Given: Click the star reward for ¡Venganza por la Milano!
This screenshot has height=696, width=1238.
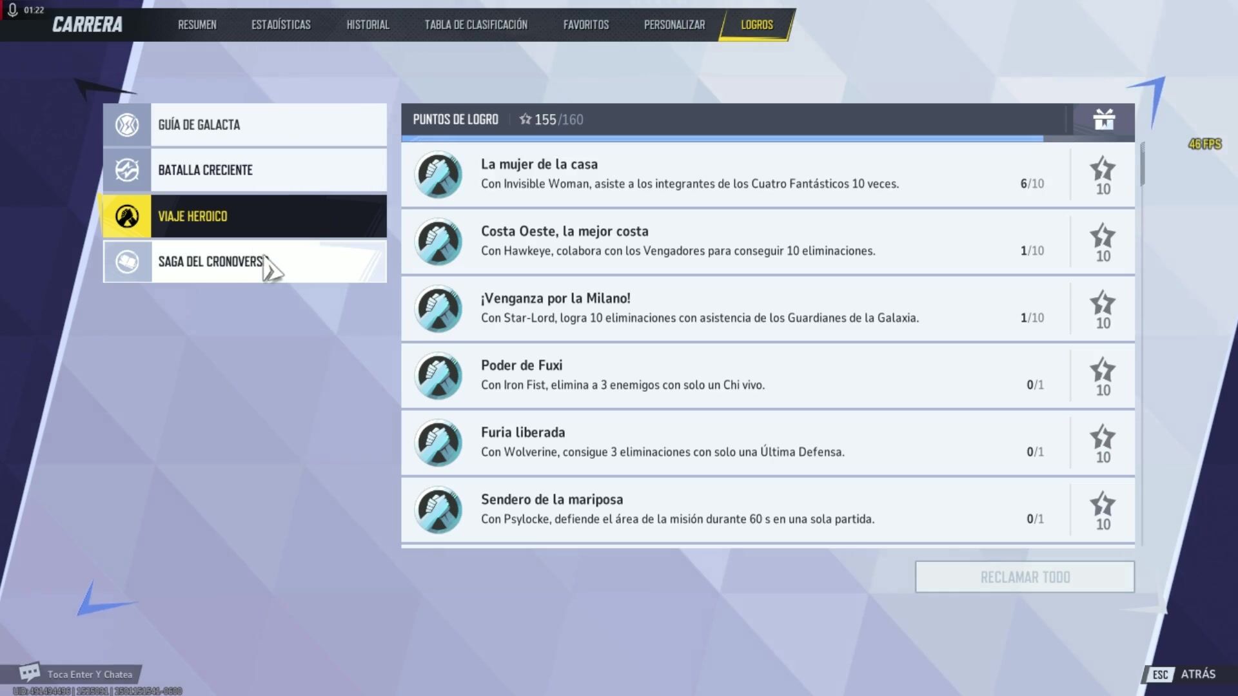Looking at the screenshot, I should tap(1103, 309).
